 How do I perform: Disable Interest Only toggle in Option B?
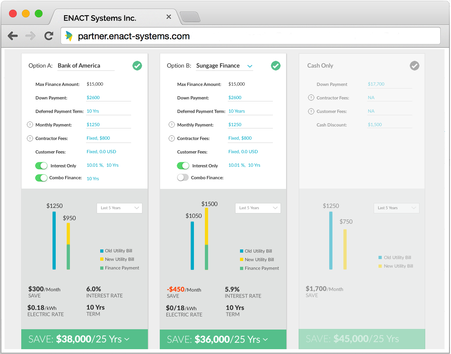coord(183,166)
